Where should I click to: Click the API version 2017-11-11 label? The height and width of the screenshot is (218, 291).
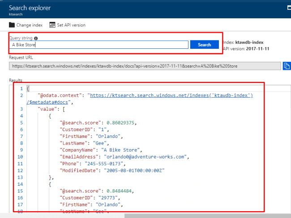coord(246,49)
